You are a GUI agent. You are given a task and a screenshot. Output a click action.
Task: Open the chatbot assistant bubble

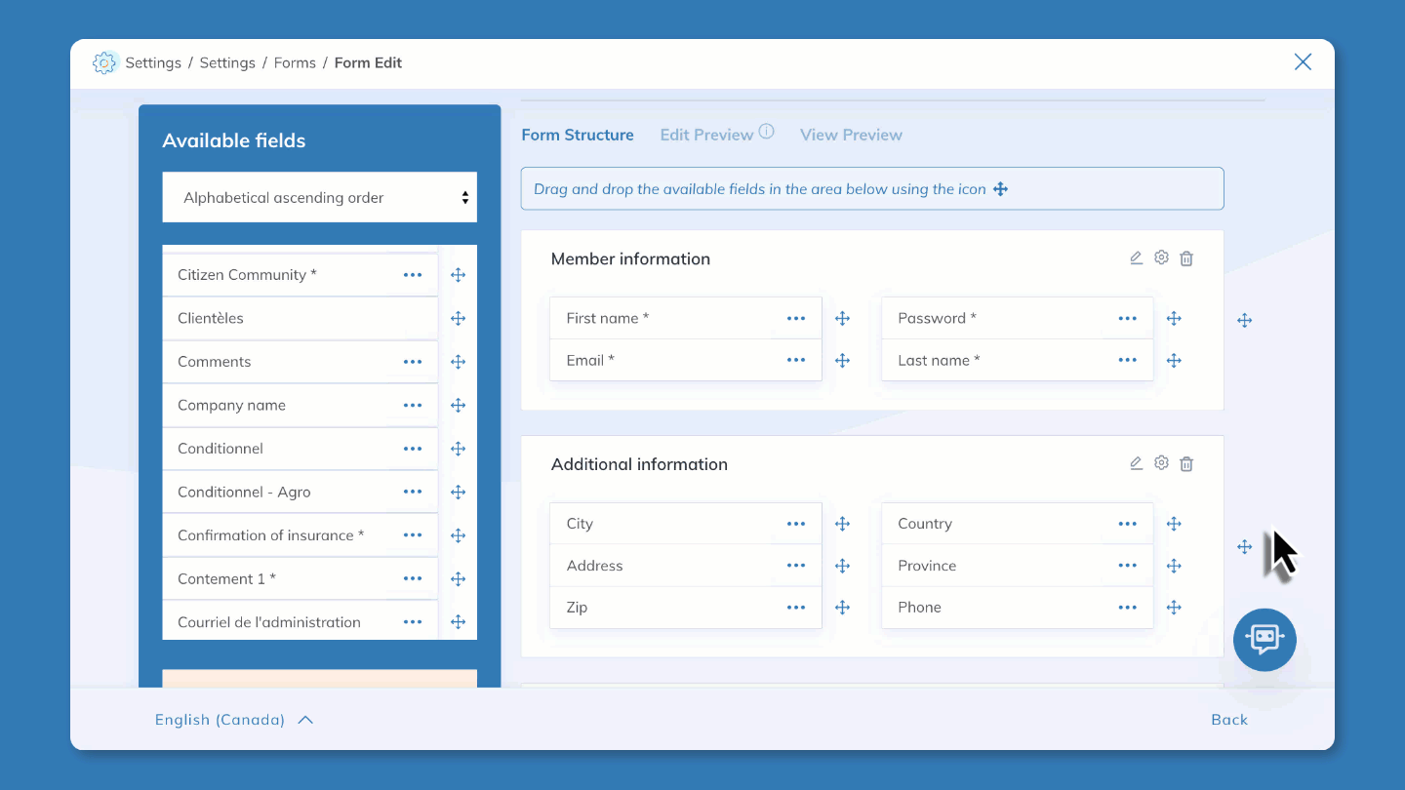[1264, 640]
